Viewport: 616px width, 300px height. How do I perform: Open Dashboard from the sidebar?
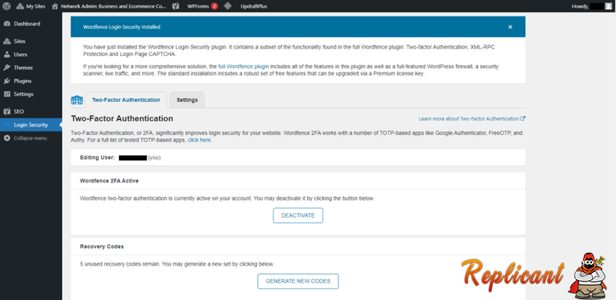tap(31, 24)
